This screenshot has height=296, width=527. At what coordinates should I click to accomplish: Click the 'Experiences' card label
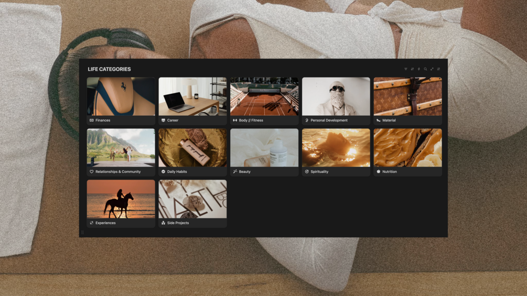coord(105,223)
